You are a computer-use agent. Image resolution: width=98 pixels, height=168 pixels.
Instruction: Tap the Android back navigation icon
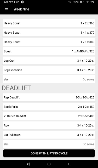(x=28, y=164)
